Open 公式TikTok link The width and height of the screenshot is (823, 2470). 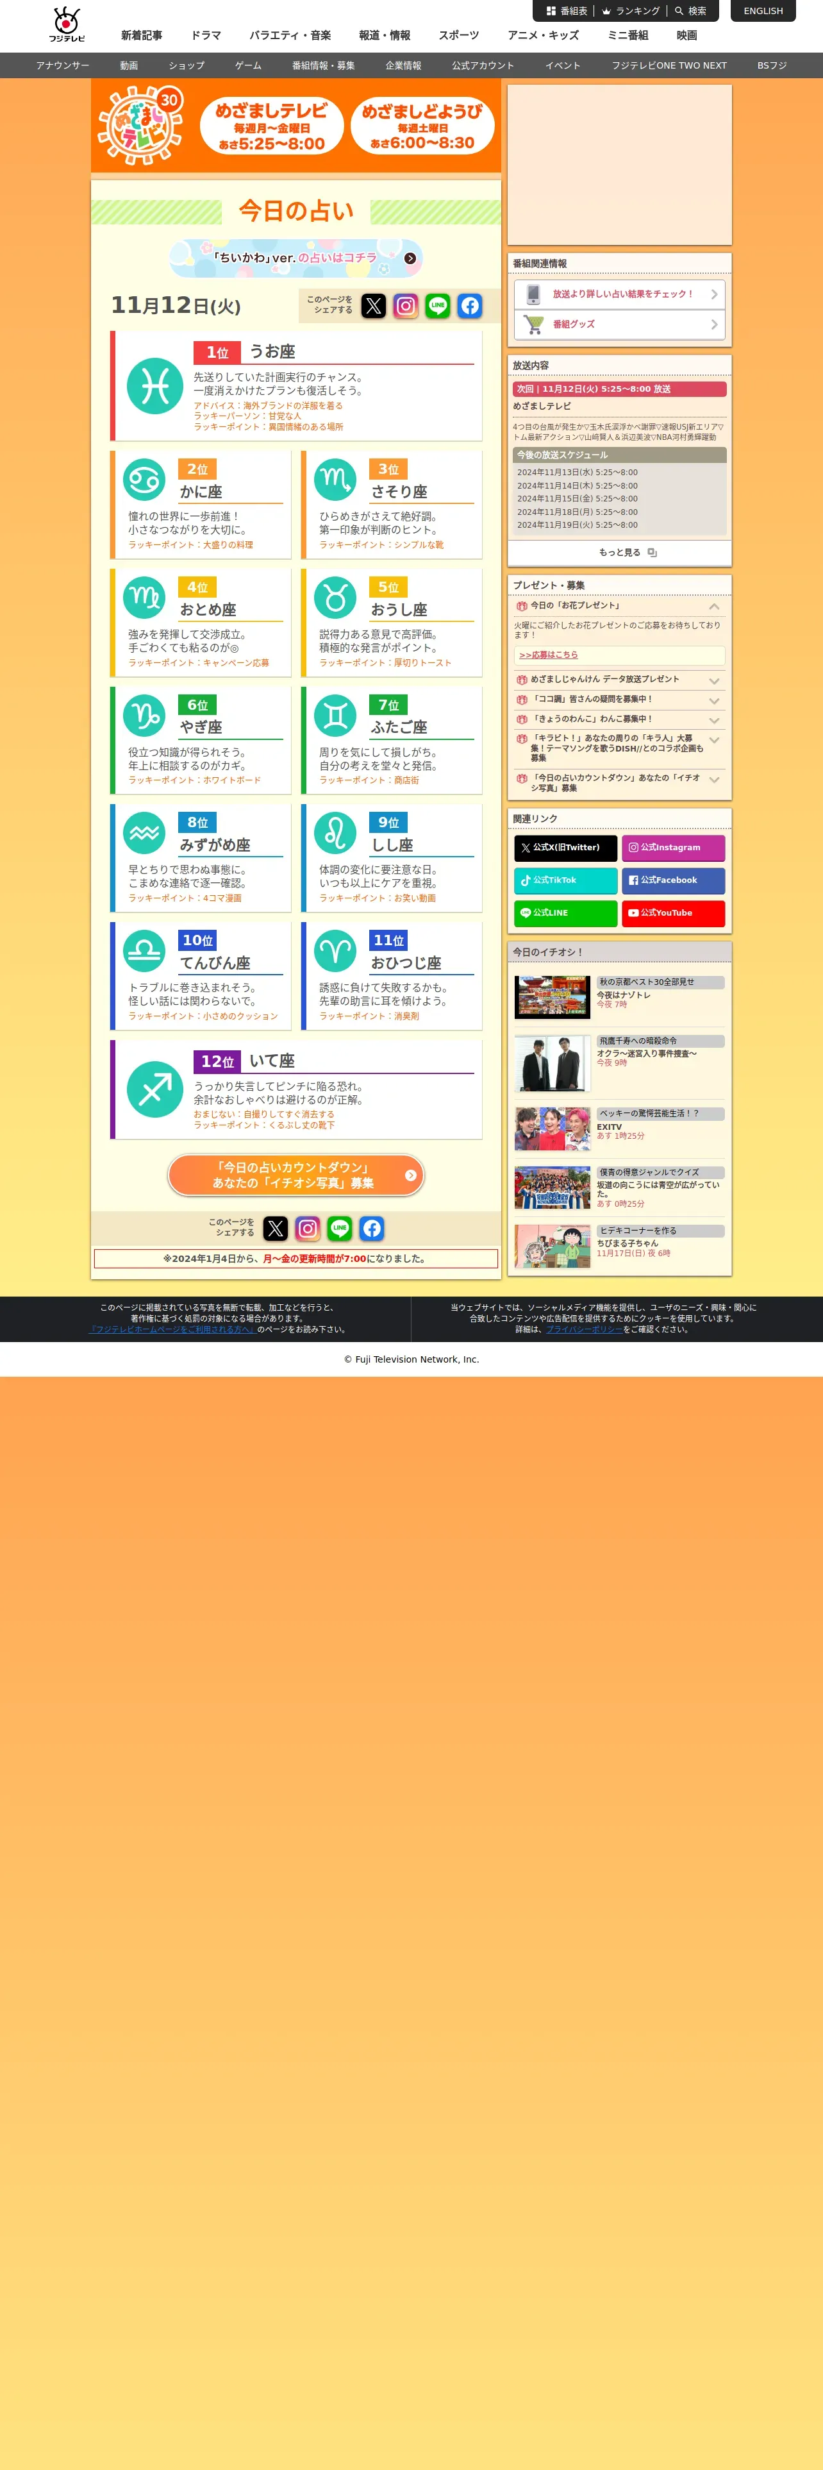tap(565, 880)
